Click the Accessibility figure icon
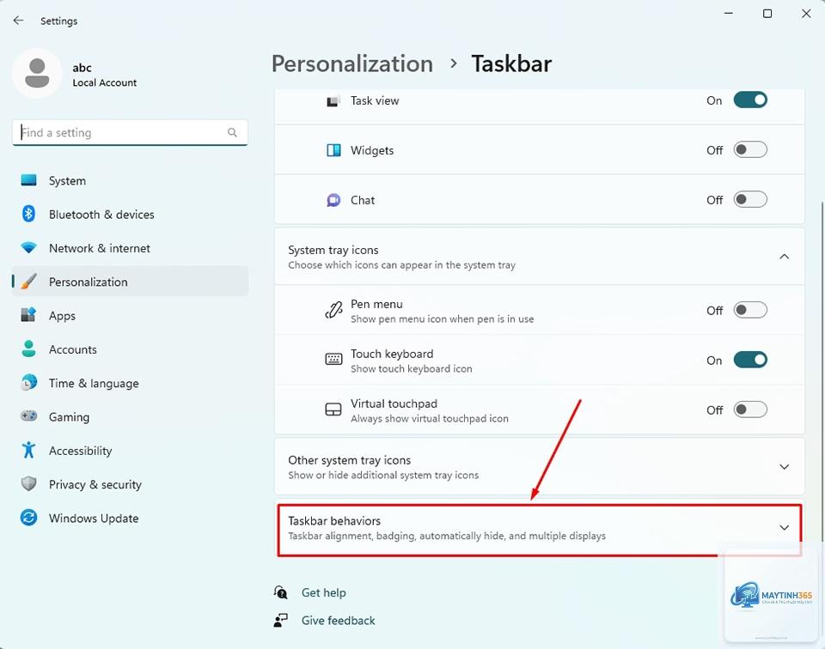The image size is (825, 649). point(28,451)
